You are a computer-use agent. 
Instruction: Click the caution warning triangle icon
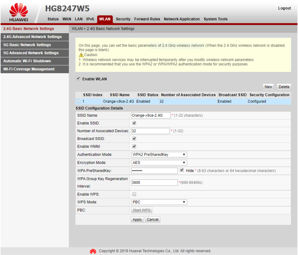(81, 55)
